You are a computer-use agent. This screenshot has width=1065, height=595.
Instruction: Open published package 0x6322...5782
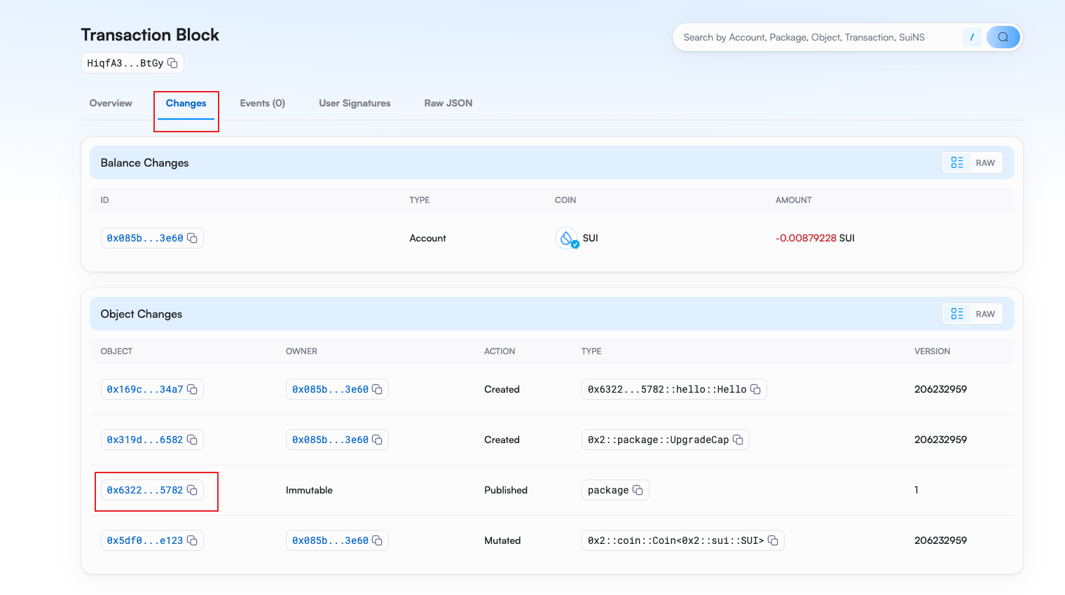coord(145,490)
